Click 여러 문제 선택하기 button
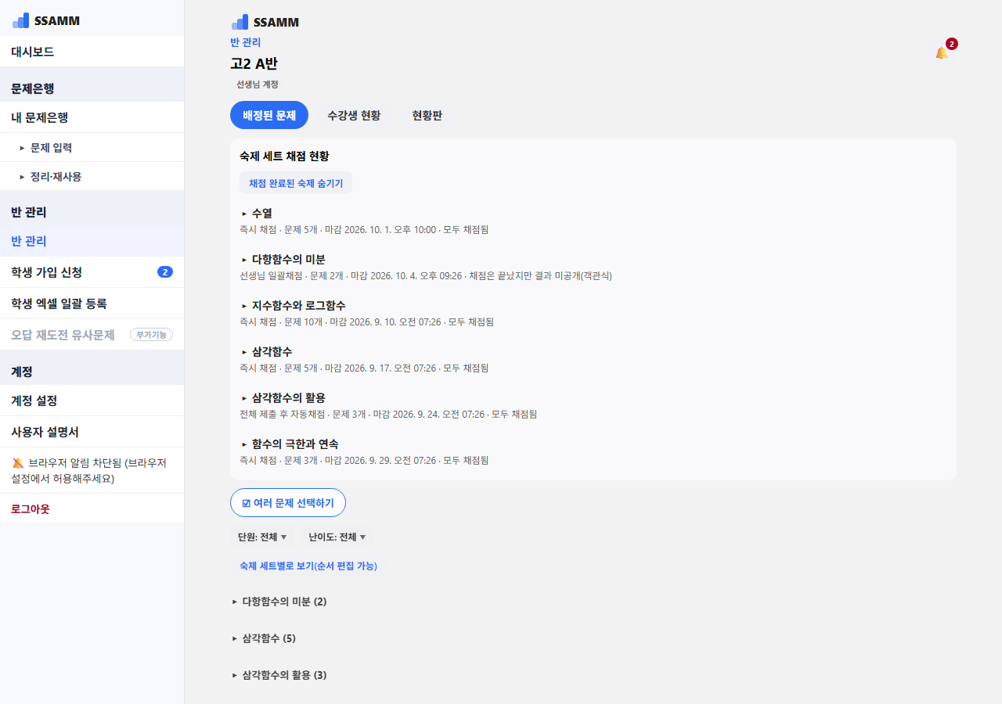The width and height of the screenshot is (1002, 704). (288, 503)
